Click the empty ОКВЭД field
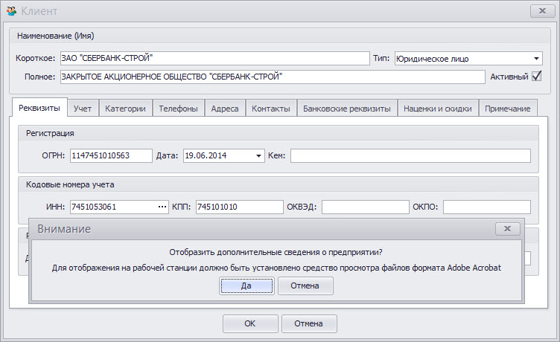Viewport: 560px width, 342px height. click(366, 207)
